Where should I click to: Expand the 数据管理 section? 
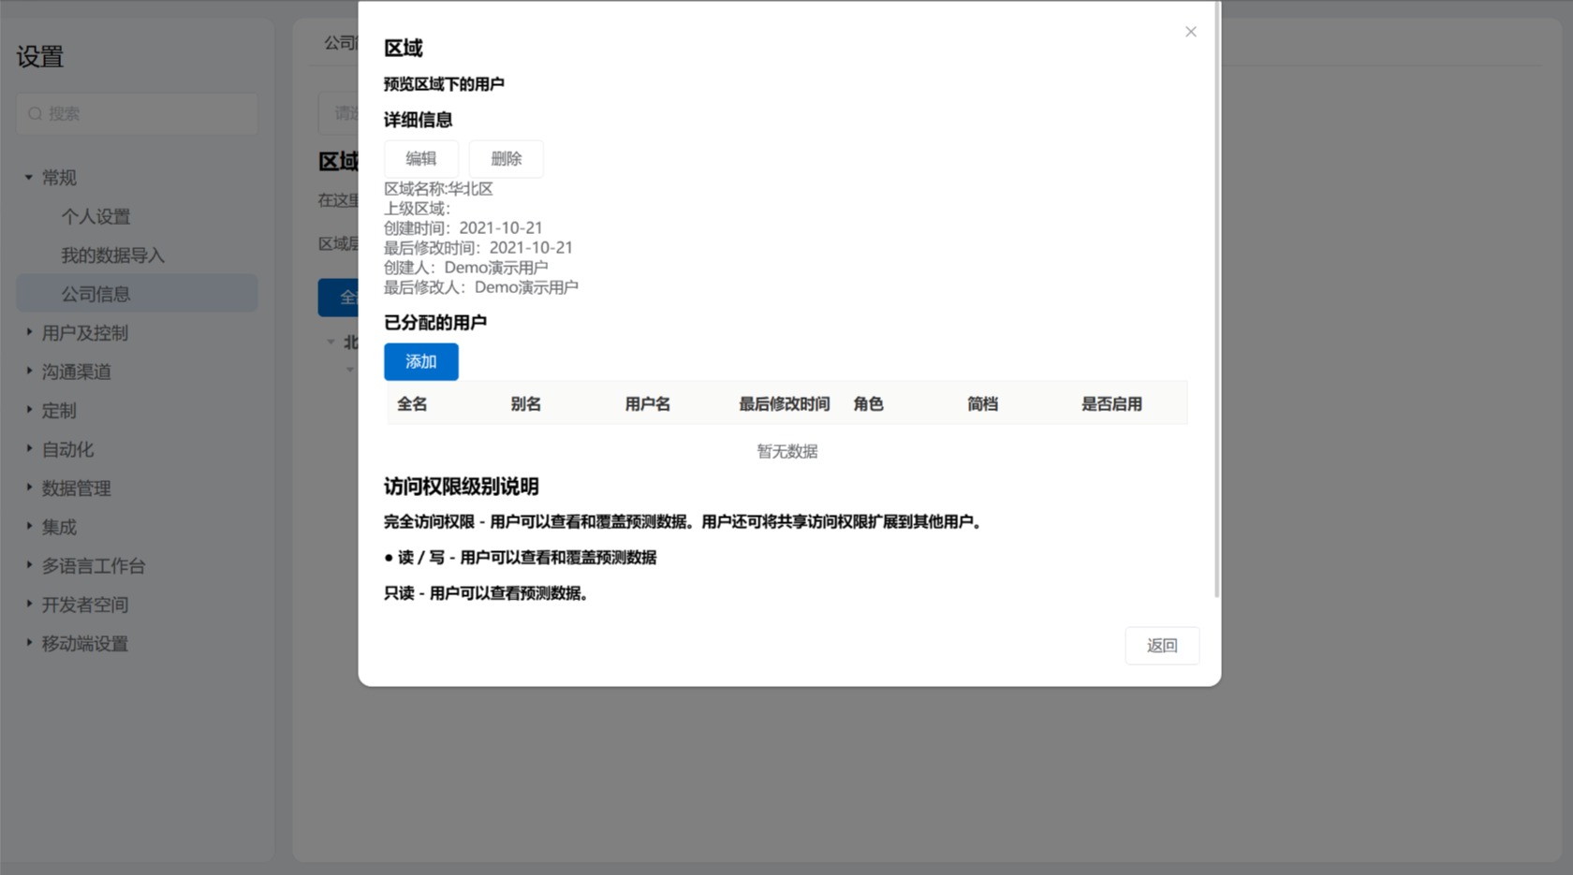76,489
